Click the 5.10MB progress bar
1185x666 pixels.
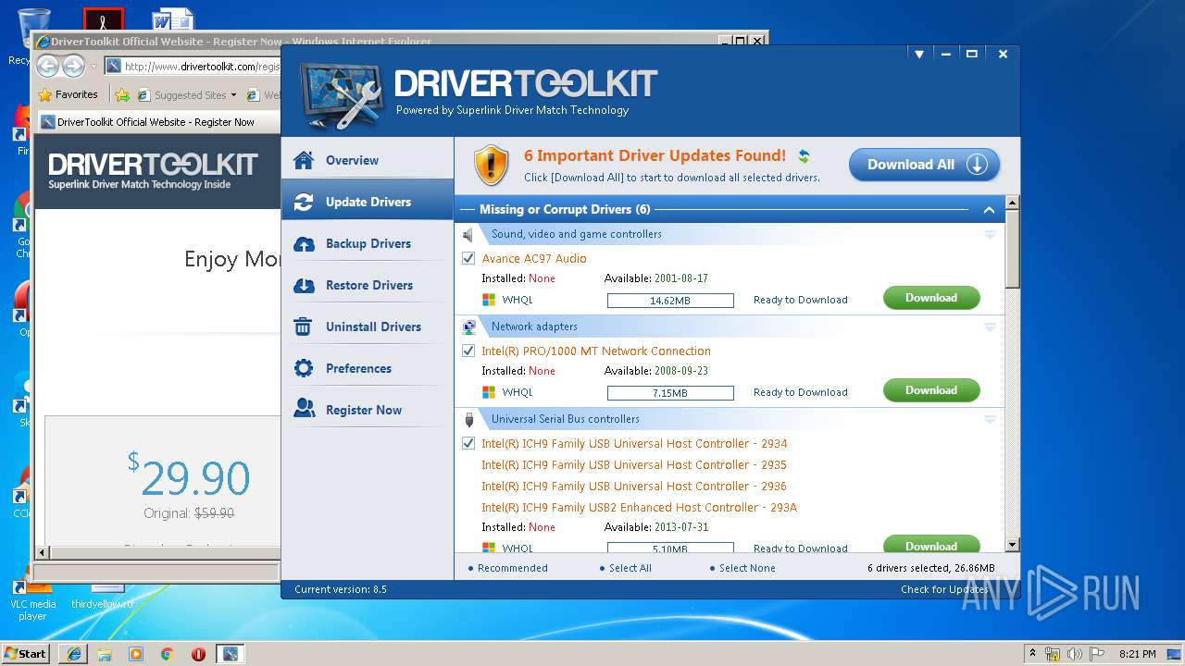[x=670, y=548]
